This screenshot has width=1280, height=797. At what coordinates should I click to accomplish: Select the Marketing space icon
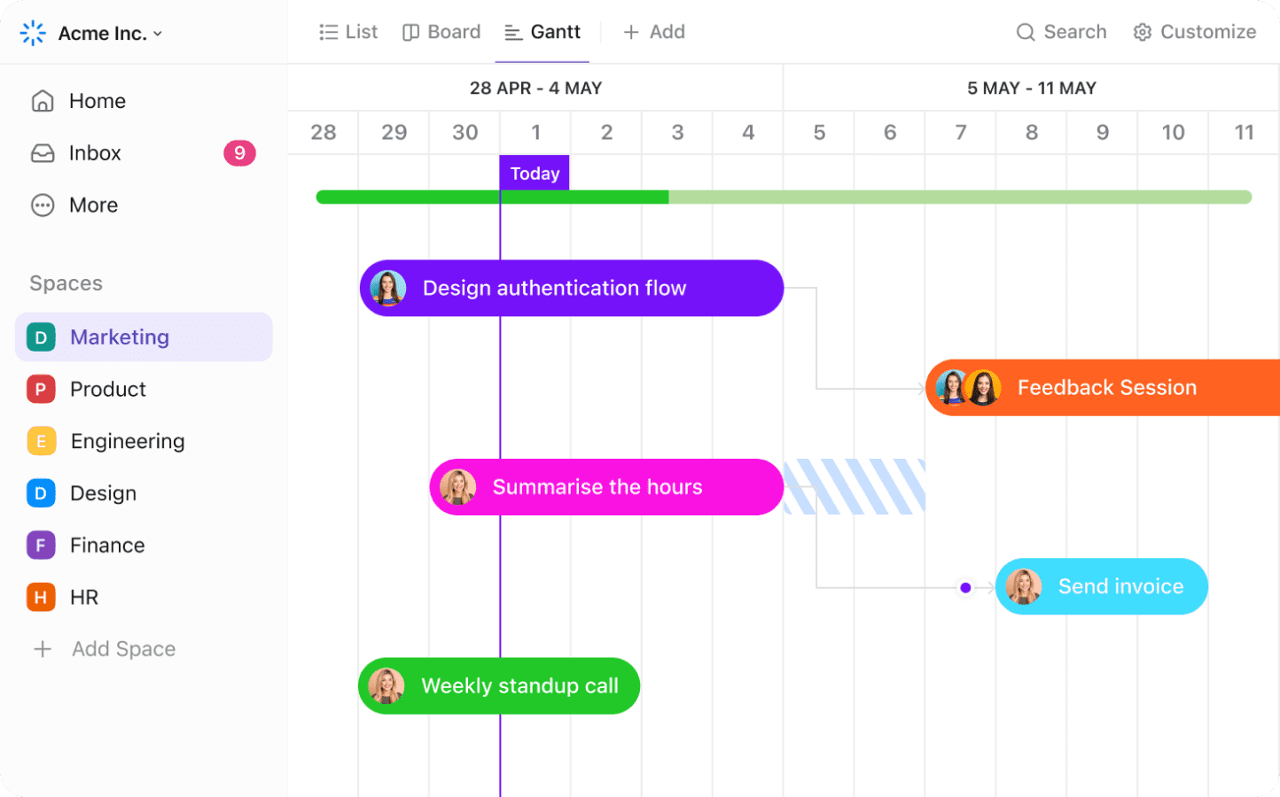pos(42,337)
